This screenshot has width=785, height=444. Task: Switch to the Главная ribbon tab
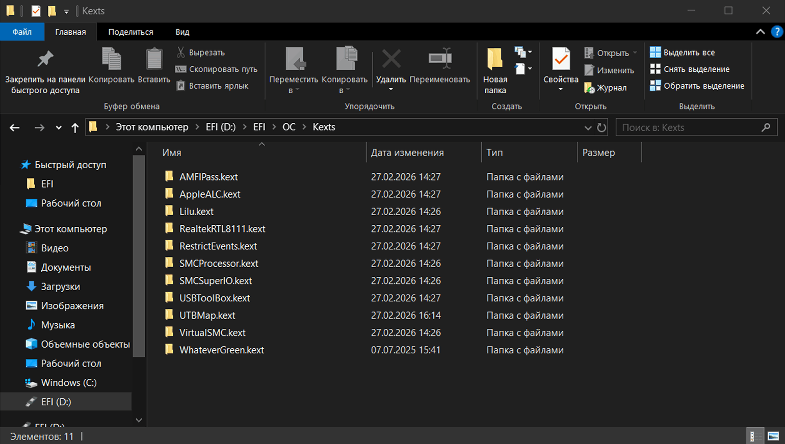[70, 32]
